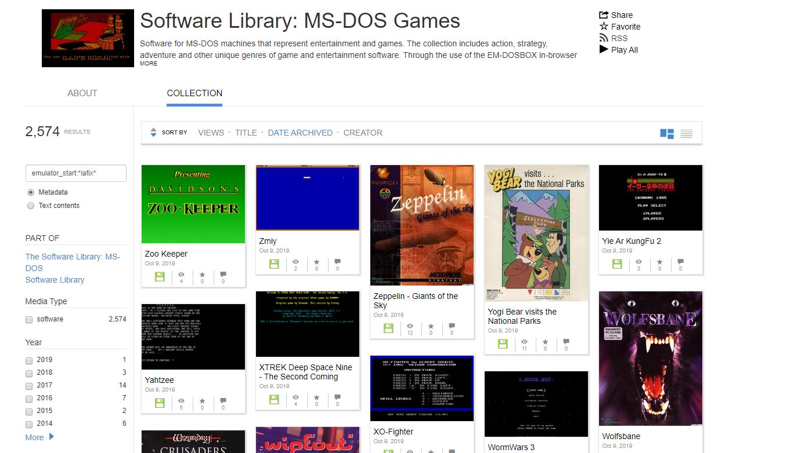Image resolution: width=790 pixels, height=453 pixels.
Task: Open Zoo Keeper title link
Action: 166,254
